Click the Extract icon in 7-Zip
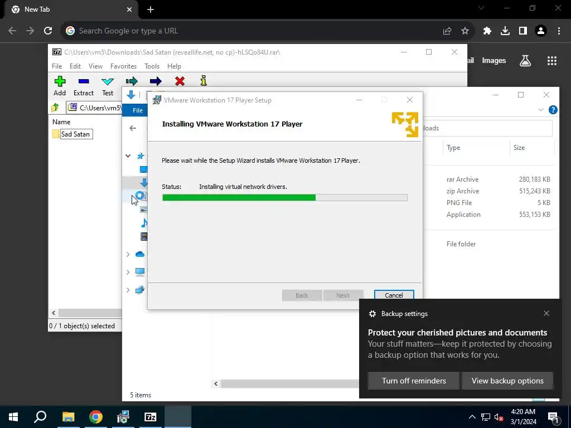The height and width of the screenshot is (428, 571). pyautogui.click(x=84, y=81)
